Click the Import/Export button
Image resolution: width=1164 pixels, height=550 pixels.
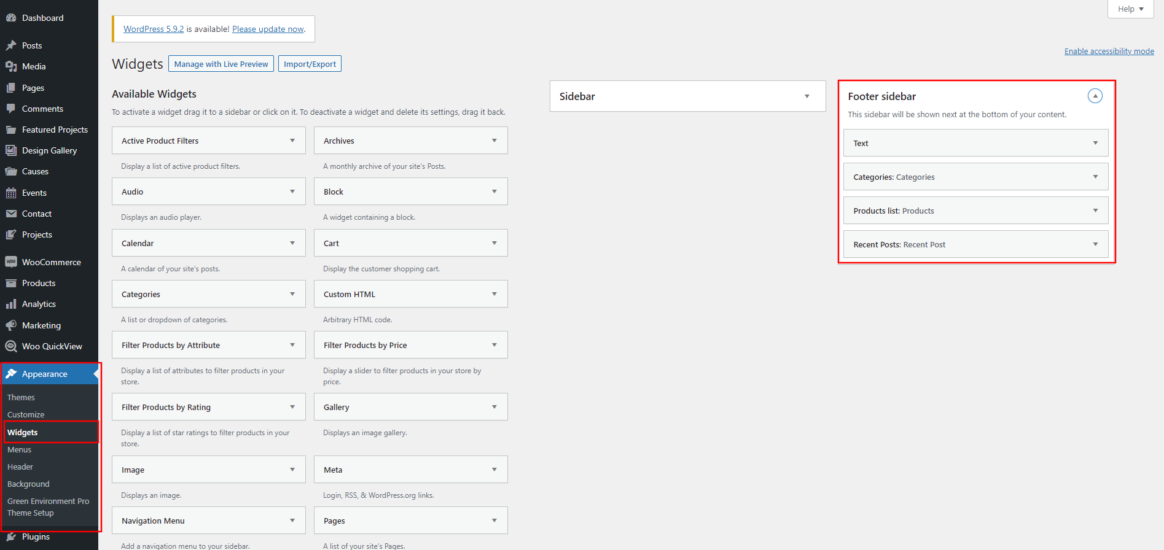coord(310,64)
